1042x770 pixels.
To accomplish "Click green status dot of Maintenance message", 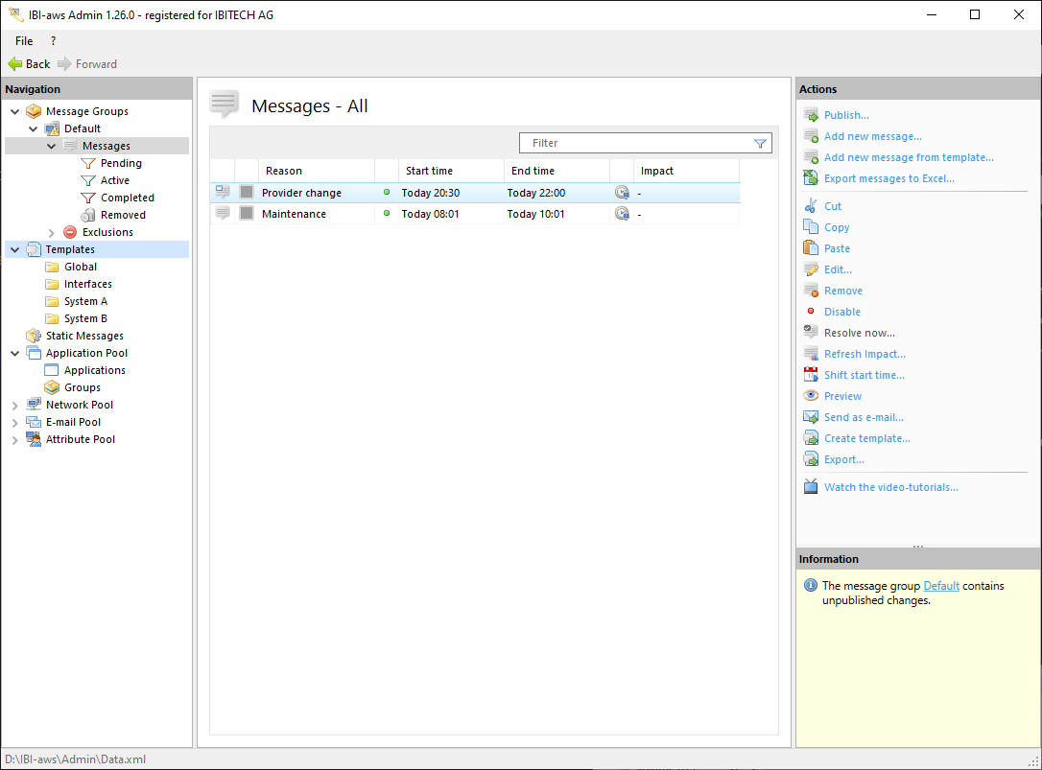I will click(387, 214).
